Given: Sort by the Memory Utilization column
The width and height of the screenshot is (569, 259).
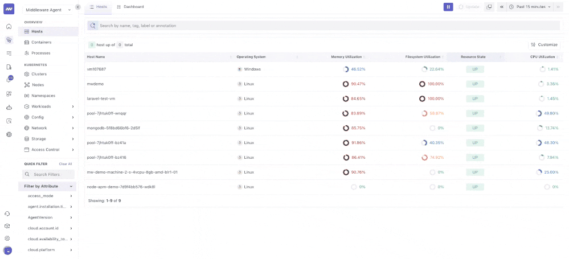Looking at the screenshot, I should (346, 57).
